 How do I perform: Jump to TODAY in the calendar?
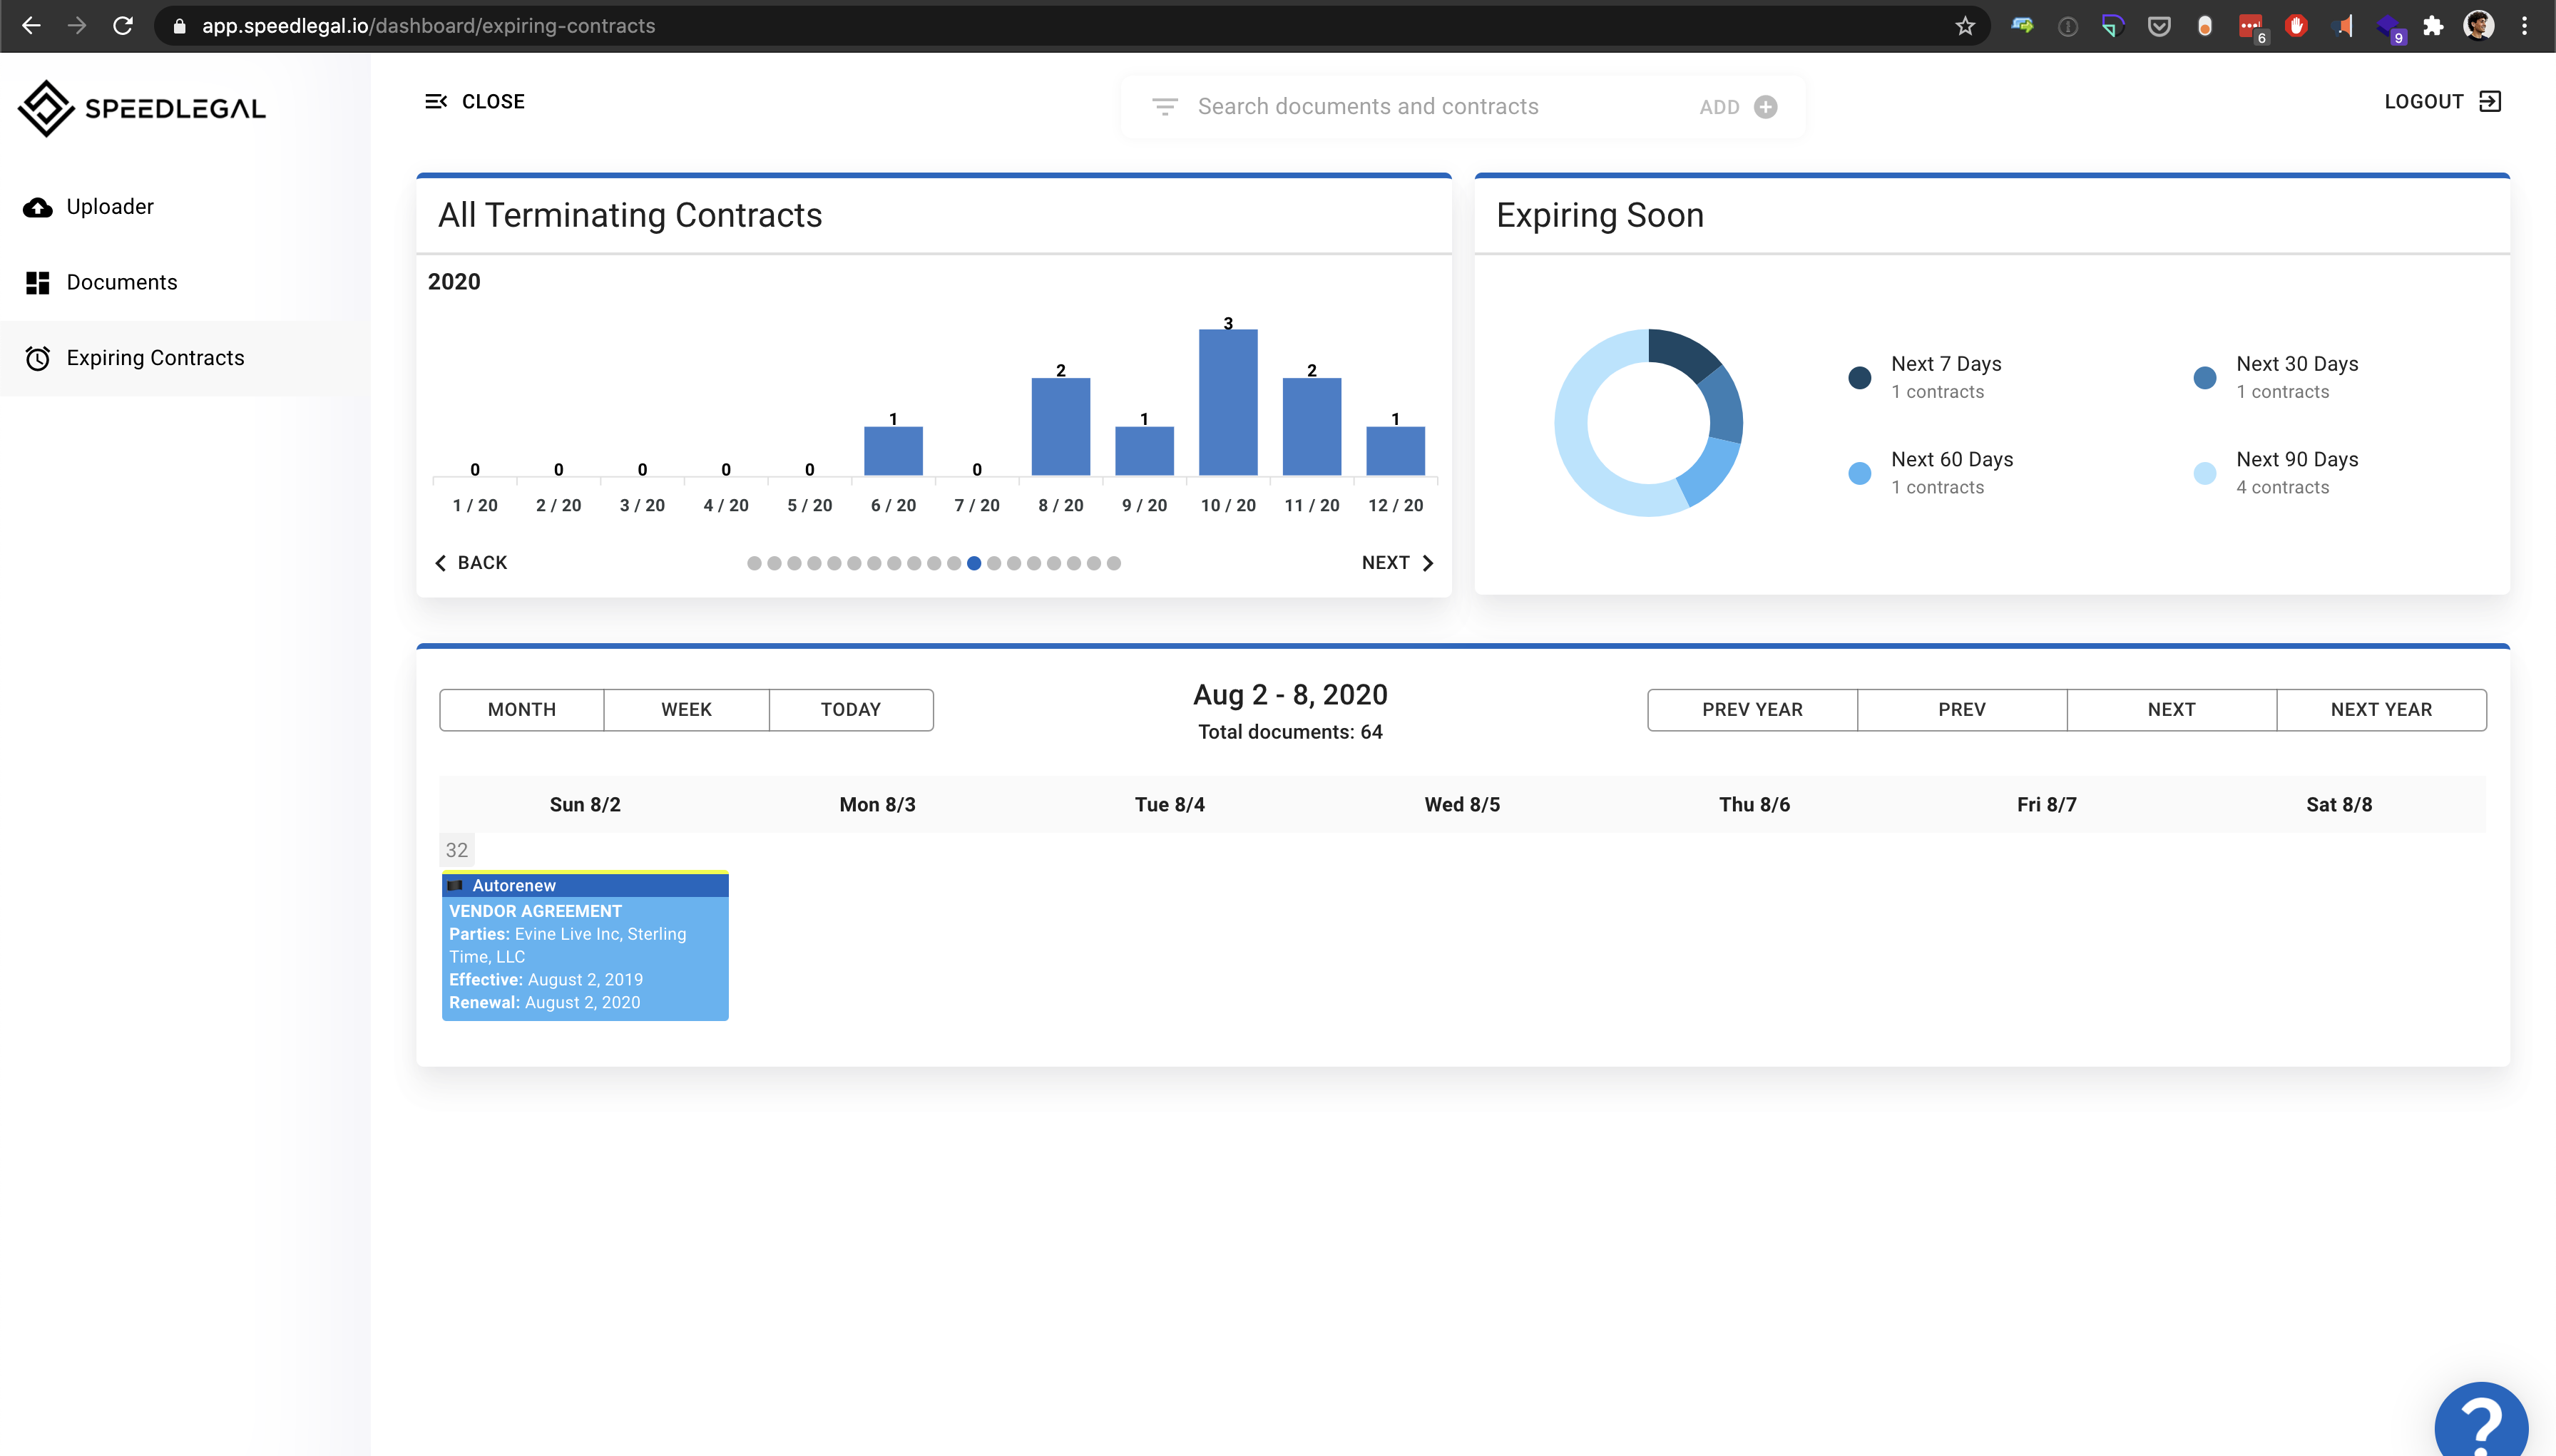tap(850, 709)
